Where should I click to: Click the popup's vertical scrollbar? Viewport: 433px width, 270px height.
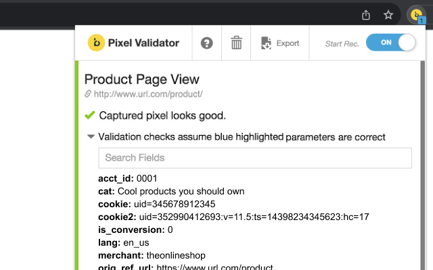pyautogui.click(x=422, y=165)
